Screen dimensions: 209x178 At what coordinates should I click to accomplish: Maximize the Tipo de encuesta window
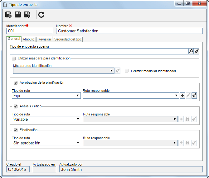188,3
